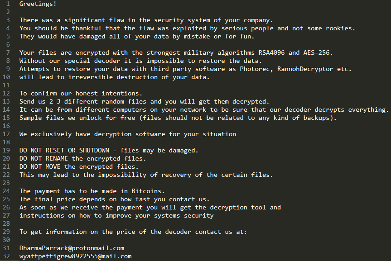This screenshot has height=261, width=391.
Task: Click the word SHUTDOWN
Action: coord(94,151)
